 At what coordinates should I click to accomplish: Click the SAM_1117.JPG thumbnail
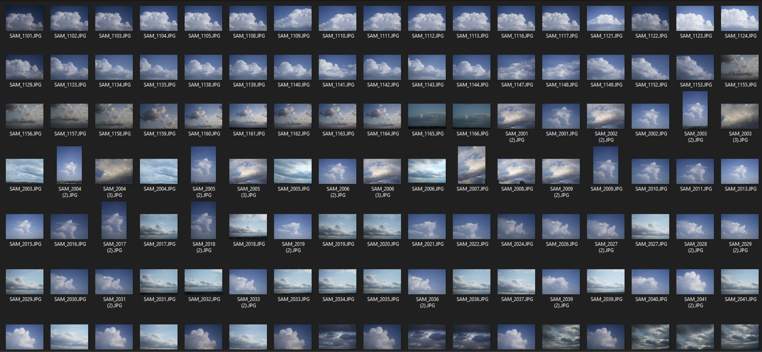click(x=561, y=18)
